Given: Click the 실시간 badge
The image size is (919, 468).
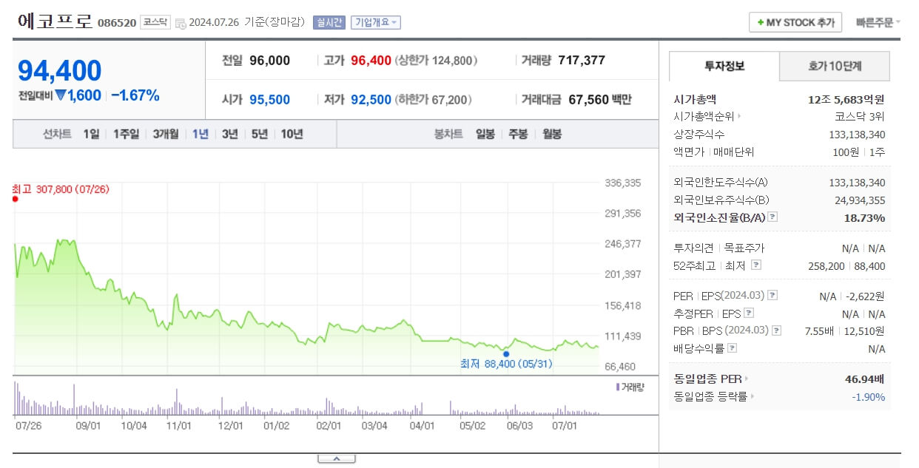Looking at the screenshot, I should pyautogui.click(x=329, y=22).
